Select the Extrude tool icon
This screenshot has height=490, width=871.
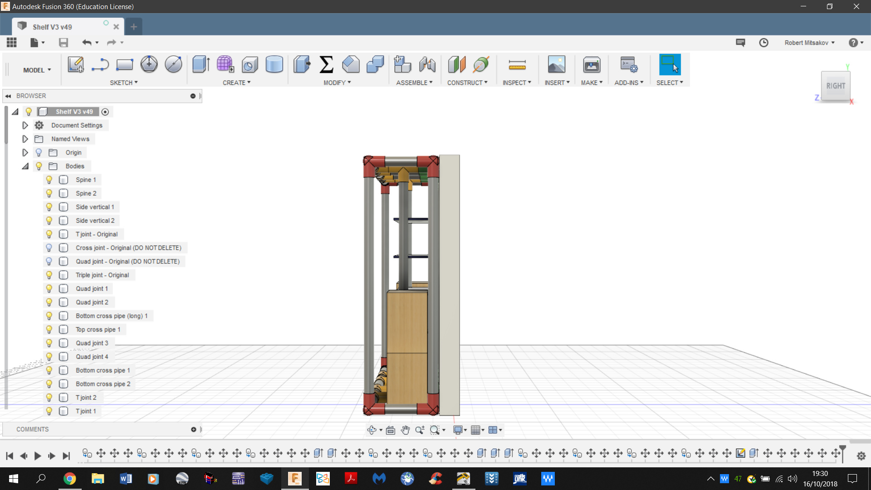point(201,64)
